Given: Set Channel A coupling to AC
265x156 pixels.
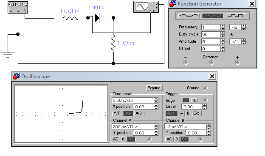Looking at the screenshot, I should tap(116, 139).
